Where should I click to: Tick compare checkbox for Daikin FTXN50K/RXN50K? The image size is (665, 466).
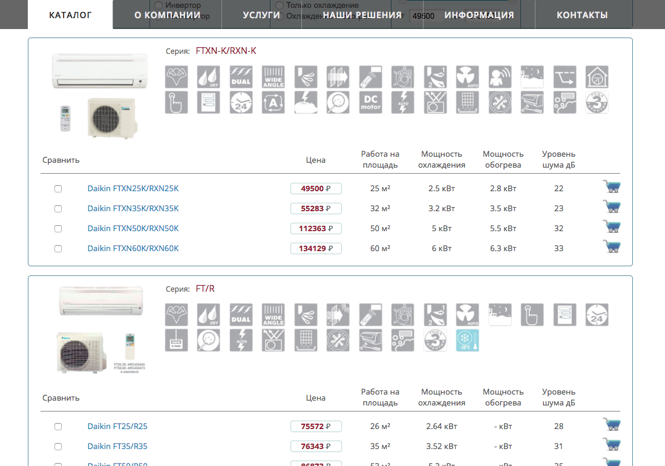click(58, 229)
